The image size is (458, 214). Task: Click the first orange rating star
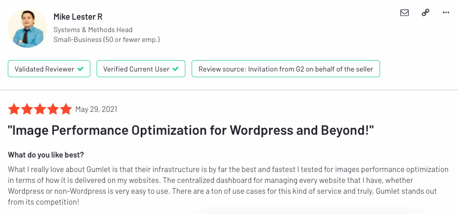point(14,109)
